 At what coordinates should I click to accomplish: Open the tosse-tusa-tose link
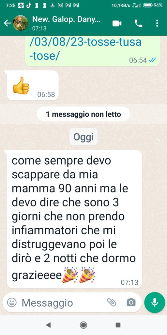point(85,48)
